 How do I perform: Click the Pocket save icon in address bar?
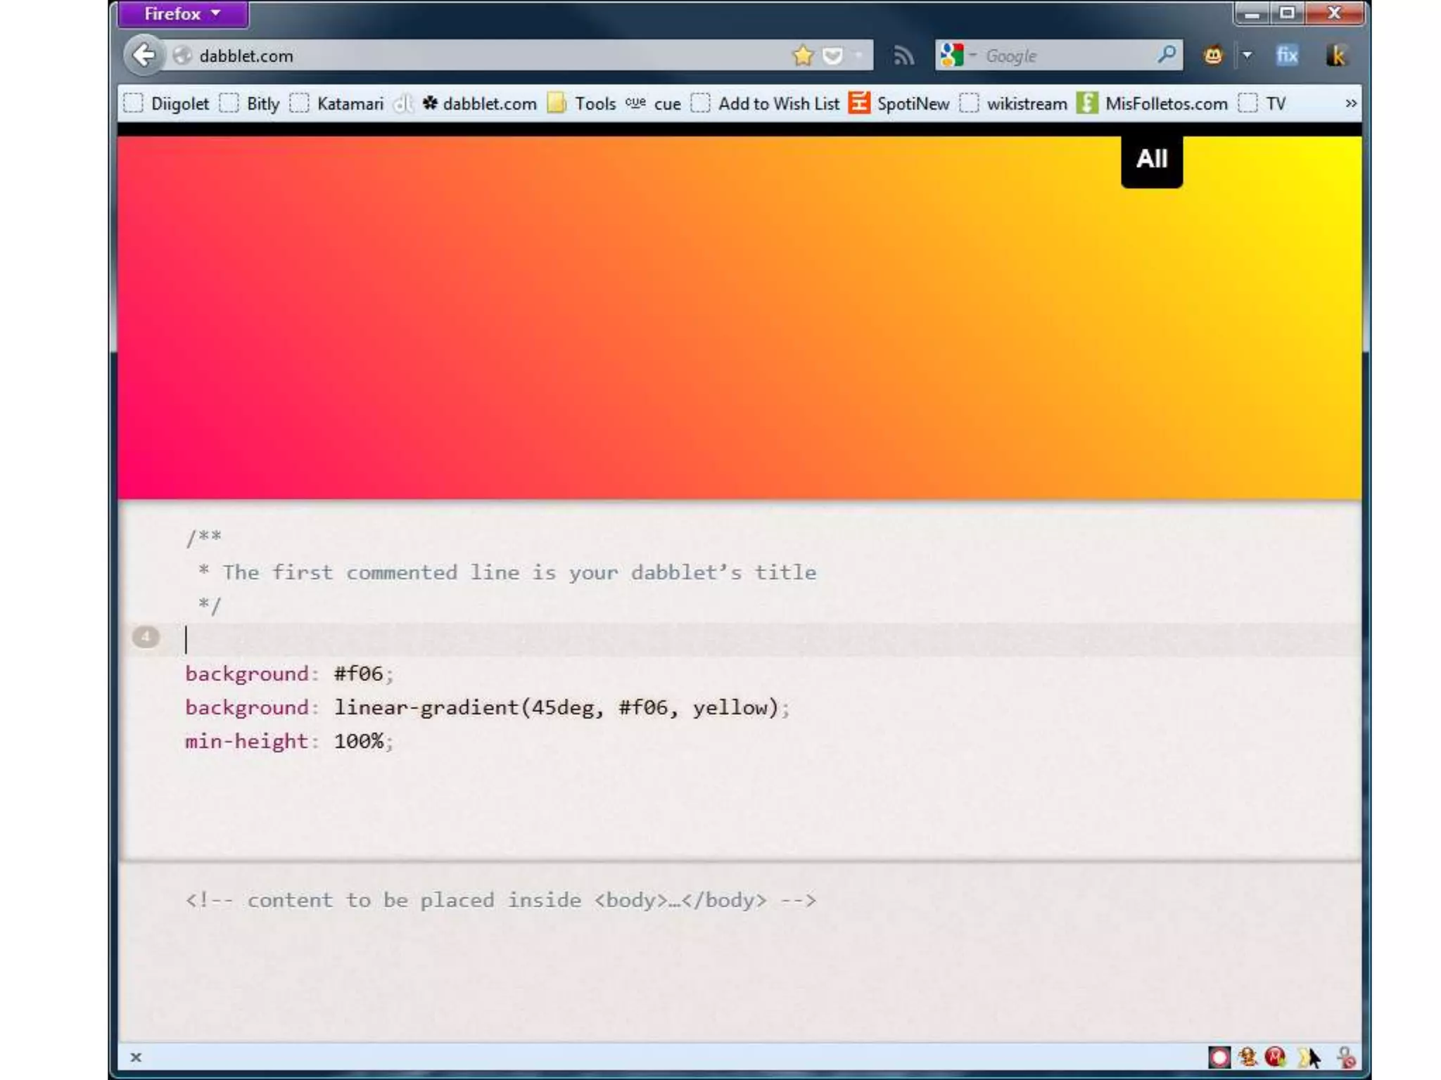coord(833,56)
